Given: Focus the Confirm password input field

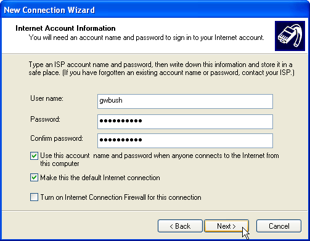Looking at the screenshot, I should click(185, 141).
